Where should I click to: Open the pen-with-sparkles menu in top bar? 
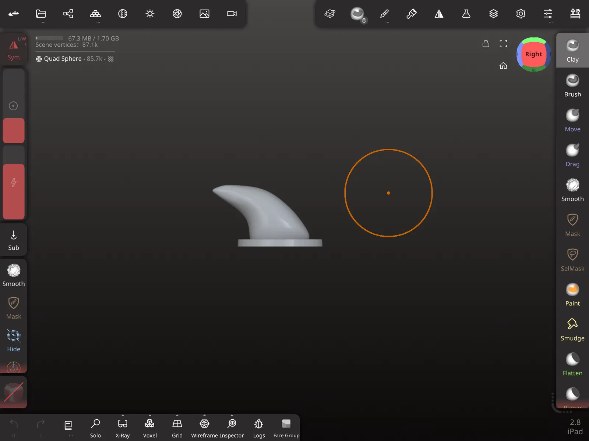412,14
